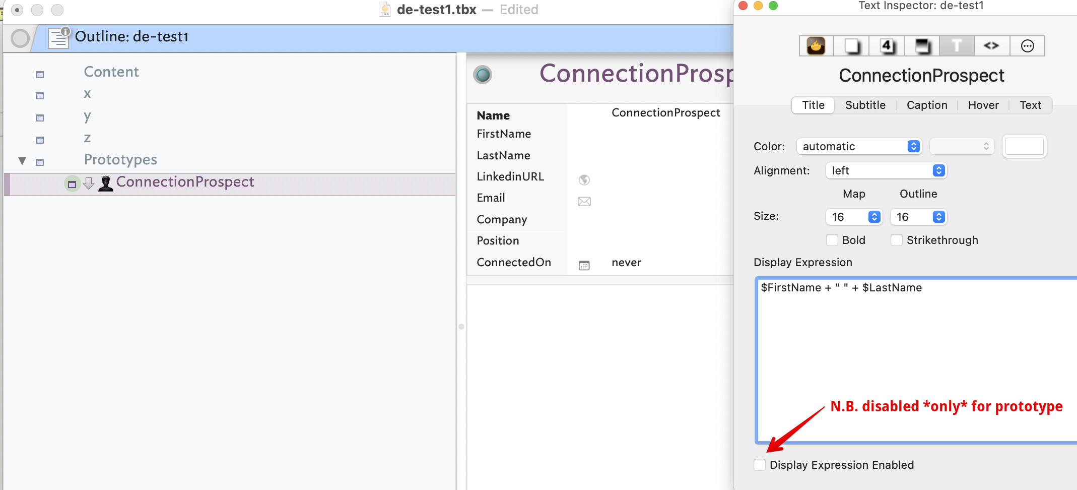Open the Appearance inspector blank note icon
Screen dimensions: 1077x490
[x=851, y=46]
